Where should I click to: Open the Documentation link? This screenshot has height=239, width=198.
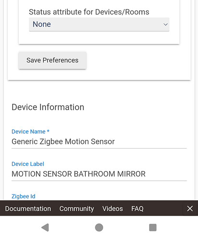[28, 208]
